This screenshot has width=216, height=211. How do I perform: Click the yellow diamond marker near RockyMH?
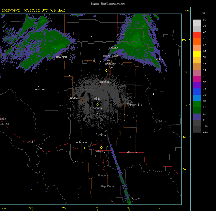63,51
